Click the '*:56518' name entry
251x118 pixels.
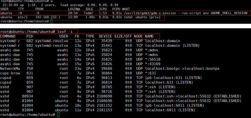(152, 59)
